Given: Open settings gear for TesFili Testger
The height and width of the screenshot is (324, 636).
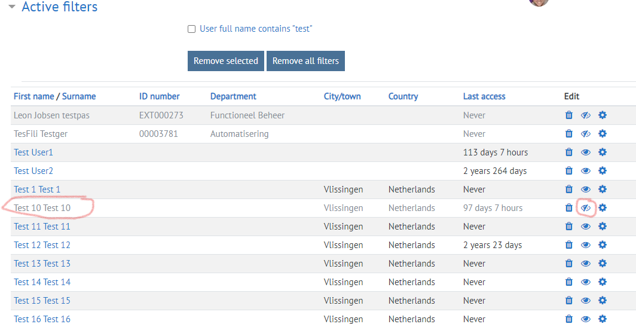Looking at the screenshot, I should tap(603, 133).
